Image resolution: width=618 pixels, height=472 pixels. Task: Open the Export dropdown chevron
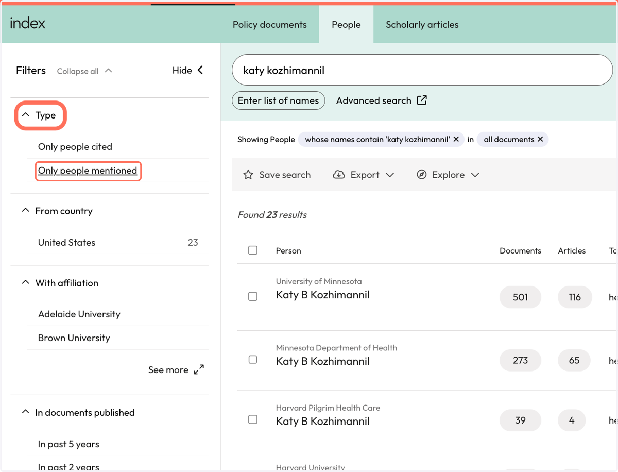(390, 175)
